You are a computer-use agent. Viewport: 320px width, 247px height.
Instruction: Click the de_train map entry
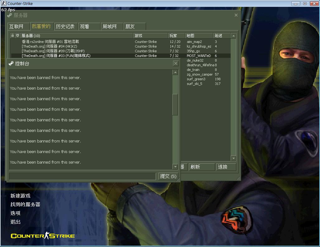point(193,70)
